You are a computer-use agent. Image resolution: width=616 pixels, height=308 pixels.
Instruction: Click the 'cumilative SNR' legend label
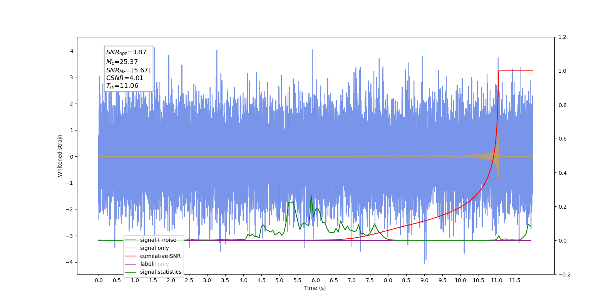tap(160, 256)
